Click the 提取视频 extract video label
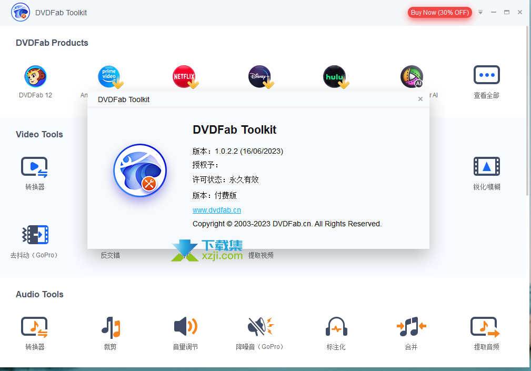Screen dimensions: 531x371 coord(261,256)
